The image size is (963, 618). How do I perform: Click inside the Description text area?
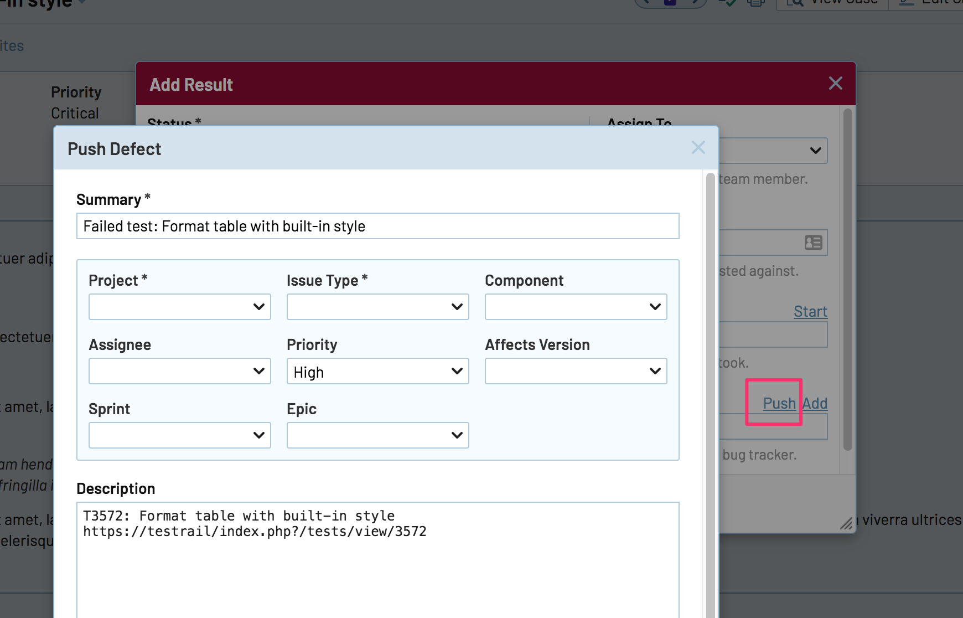point(377,565)
